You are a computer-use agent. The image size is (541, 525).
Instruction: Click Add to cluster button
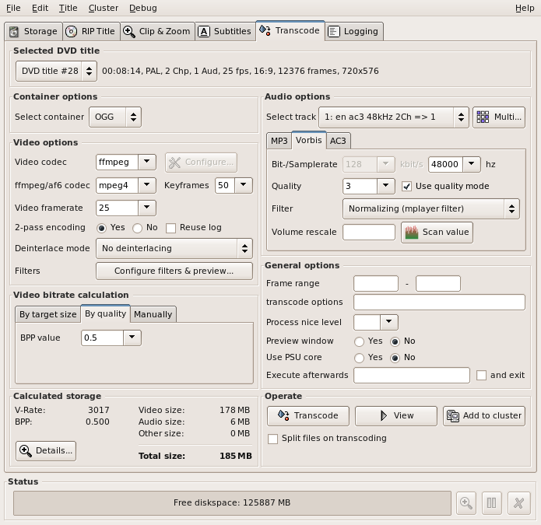(x=483, y=415)
